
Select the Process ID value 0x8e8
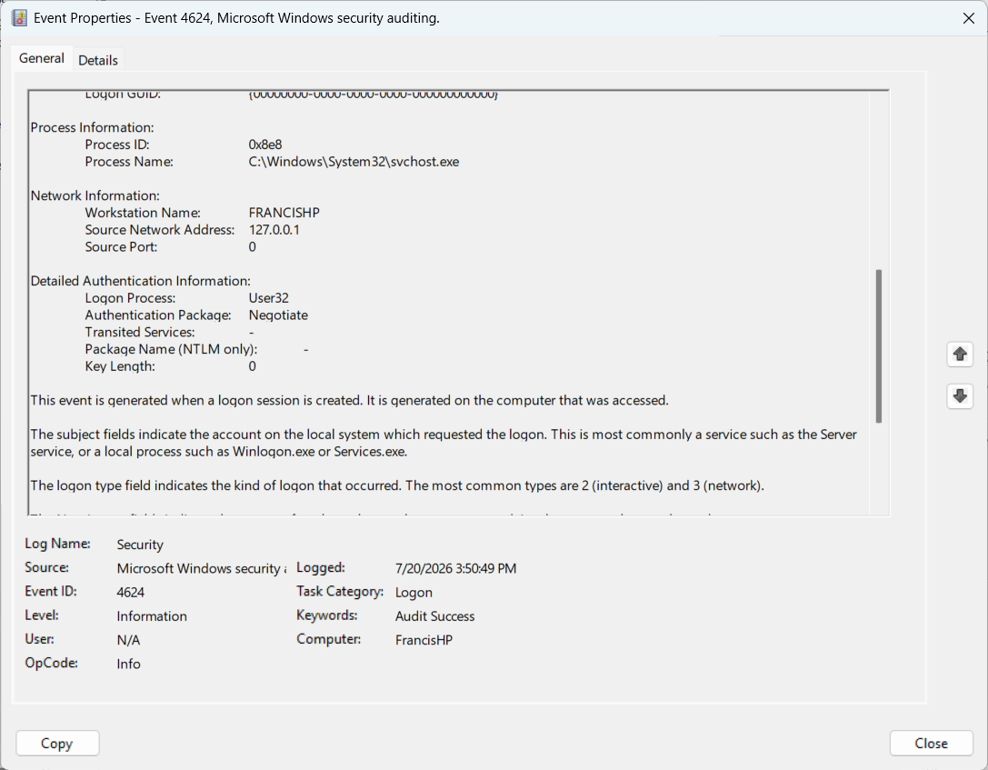[265, 145]
